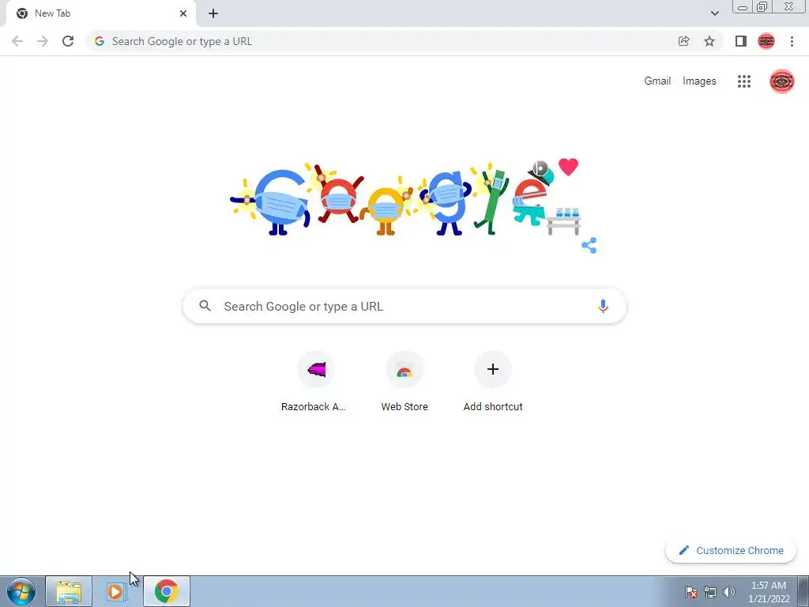This screenshot has height=607, width=809.
Task: Click the magnifier icon in search box
Action: coord(205,306)
